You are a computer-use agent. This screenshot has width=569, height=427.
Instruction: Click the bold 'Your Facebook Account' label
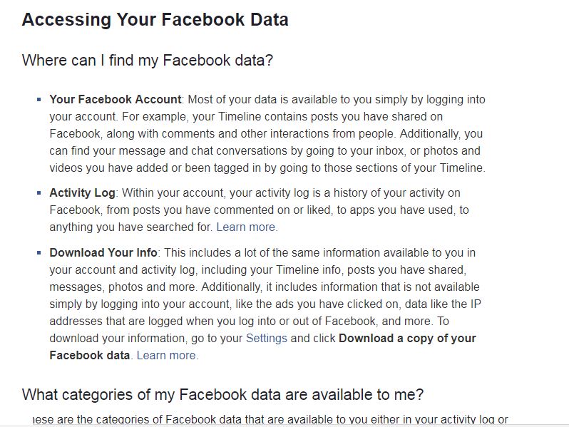pyautogui.click(x=116, y=99)
